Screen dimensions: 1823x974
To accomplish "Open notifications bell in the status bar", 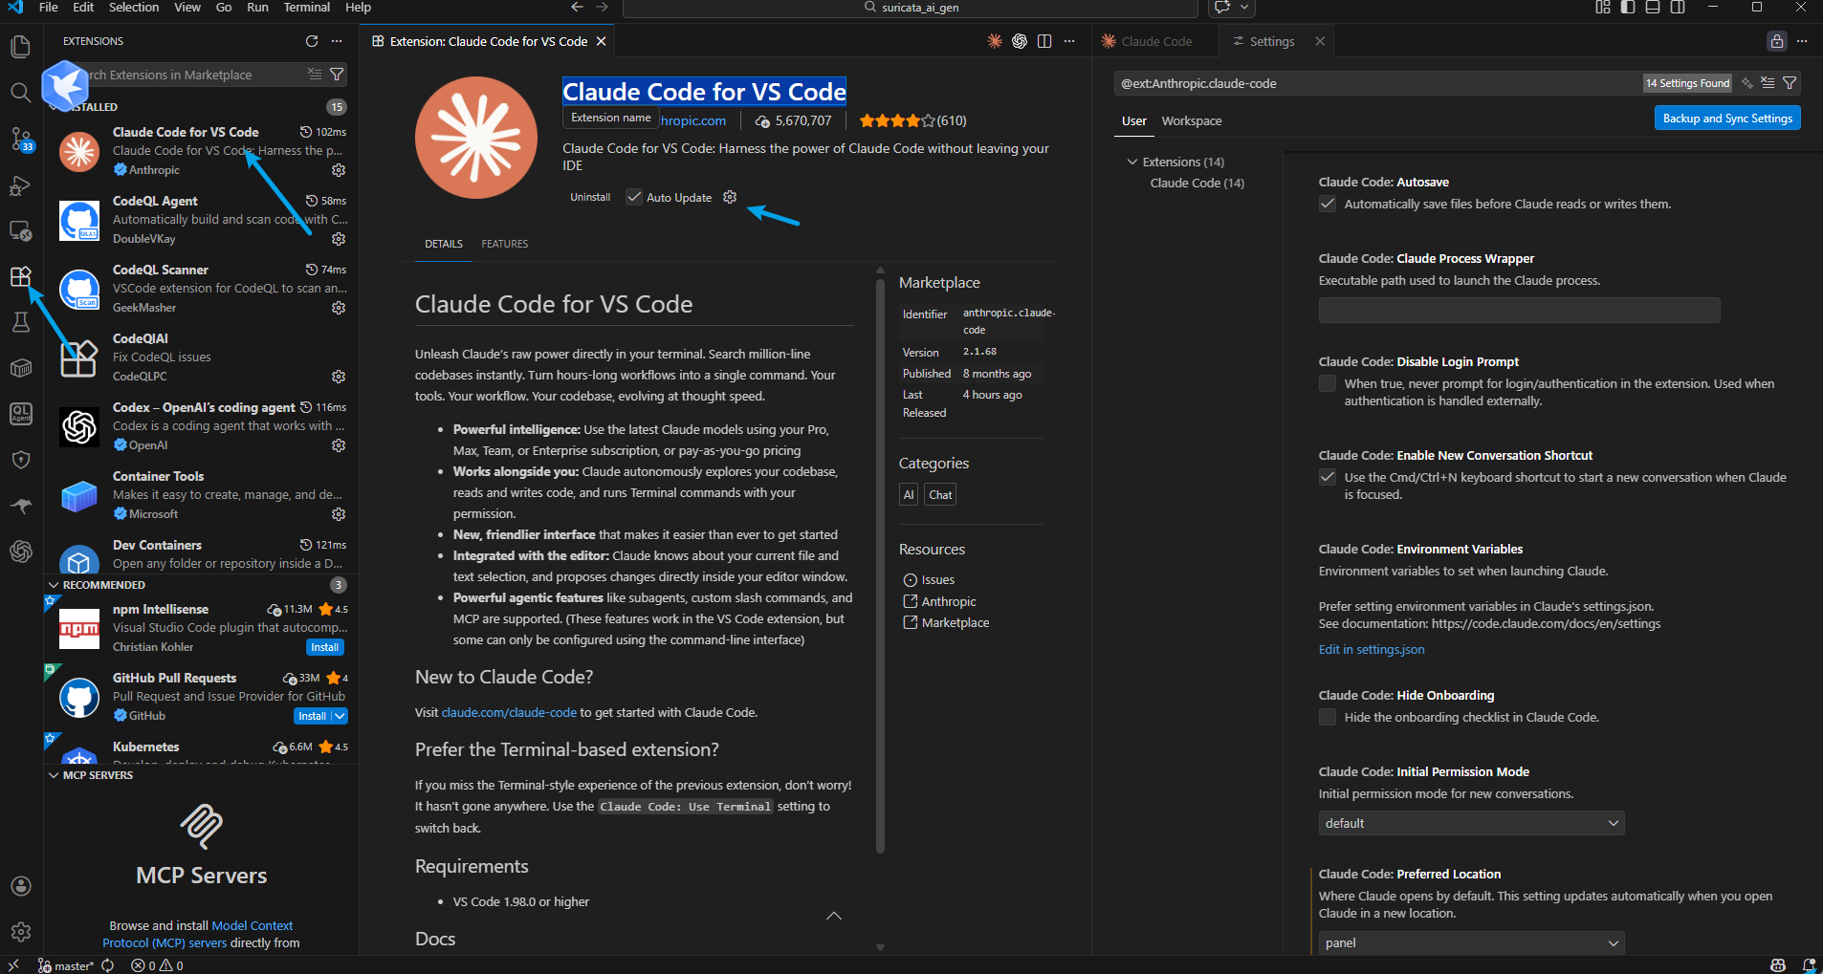I will (1809, 965).
